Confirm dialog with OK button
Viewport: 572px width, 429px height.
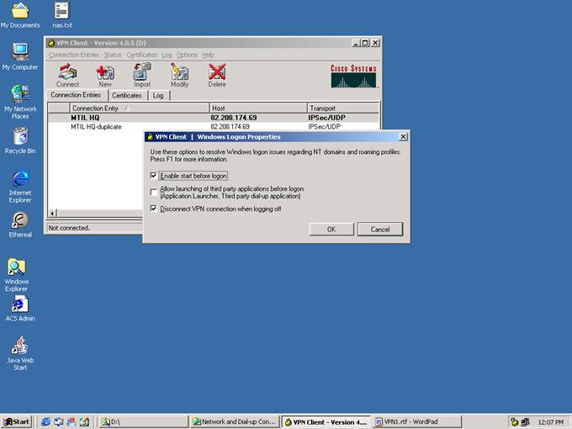[331, 229]
